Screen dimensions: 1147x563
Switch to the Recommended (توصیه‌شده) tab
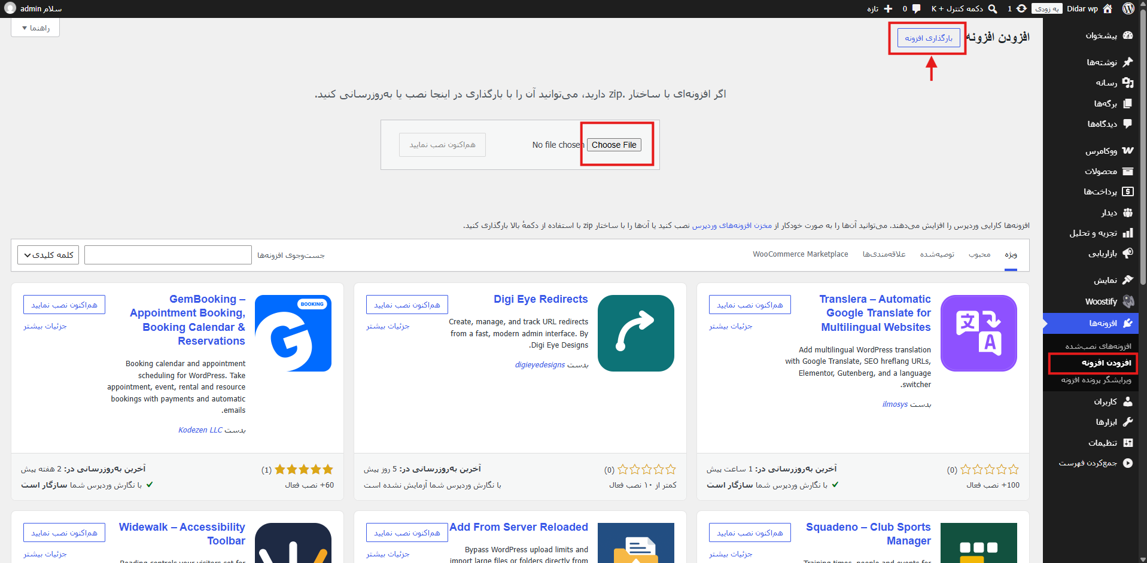click(937, 255)
